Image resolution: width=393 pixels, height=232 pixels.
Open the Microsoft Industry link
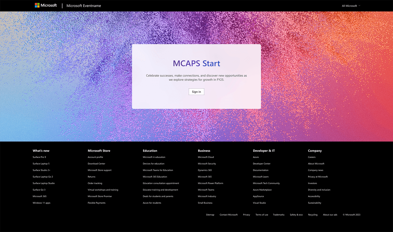click(207, 196)
